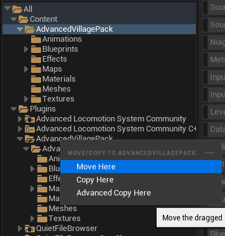The width and height of the screenshot is (225, 236).
Task: Select Advanced Copy Here option
Action: click(141, 193)
